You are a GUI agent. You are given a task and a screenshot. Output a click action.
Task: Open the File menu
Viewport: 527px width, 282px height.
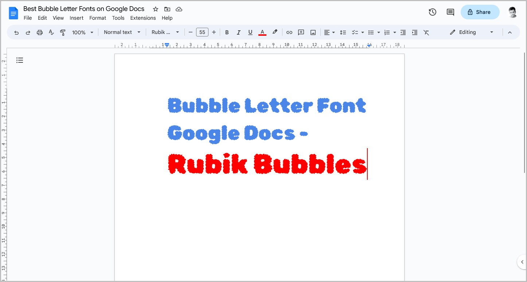pyautogui.click(x=28, y=18)
